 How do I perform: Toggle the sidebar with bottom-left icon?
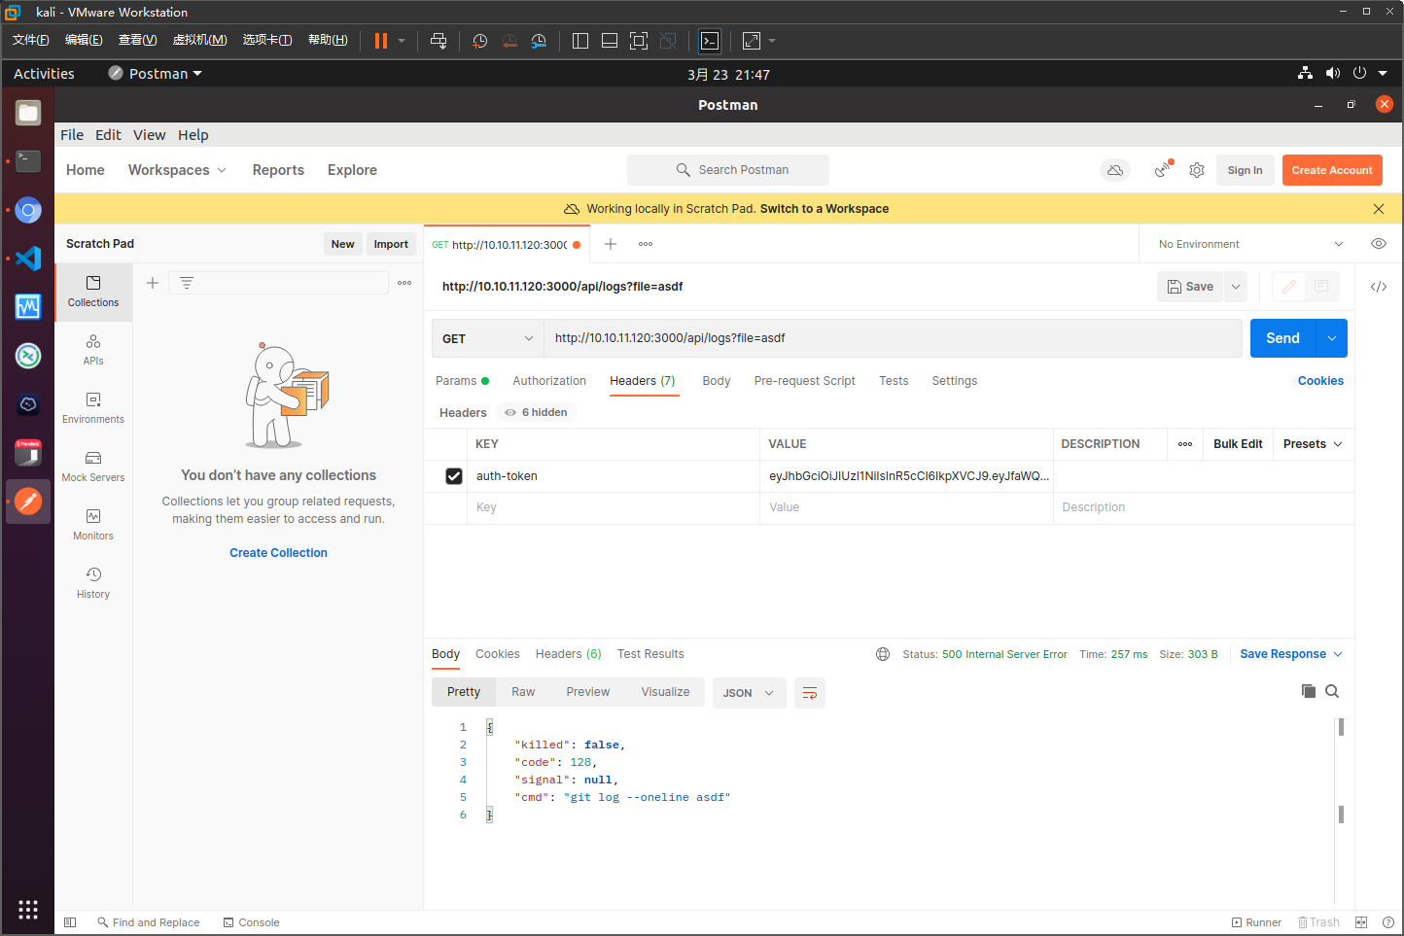(x=70, y=922)
